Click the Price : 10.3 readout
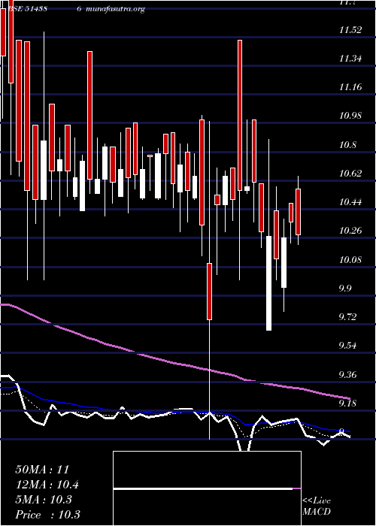The width and height of the screenshot is (376, 526). point(47,515)
